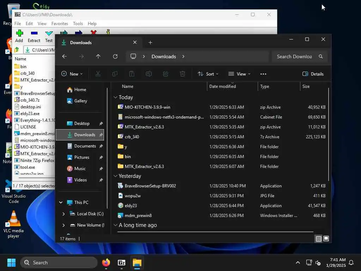361x271 pixels.
Task: Open 7-Zip Edit menu
Action: point(29,24)
